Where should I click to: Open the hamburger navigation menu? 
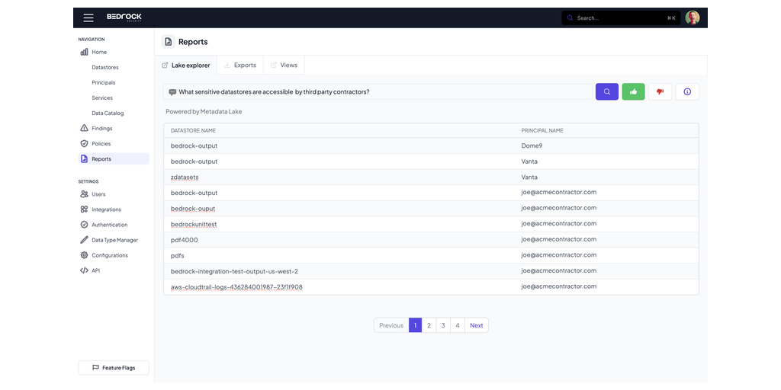pyautogui.click(x=88, y=18)
